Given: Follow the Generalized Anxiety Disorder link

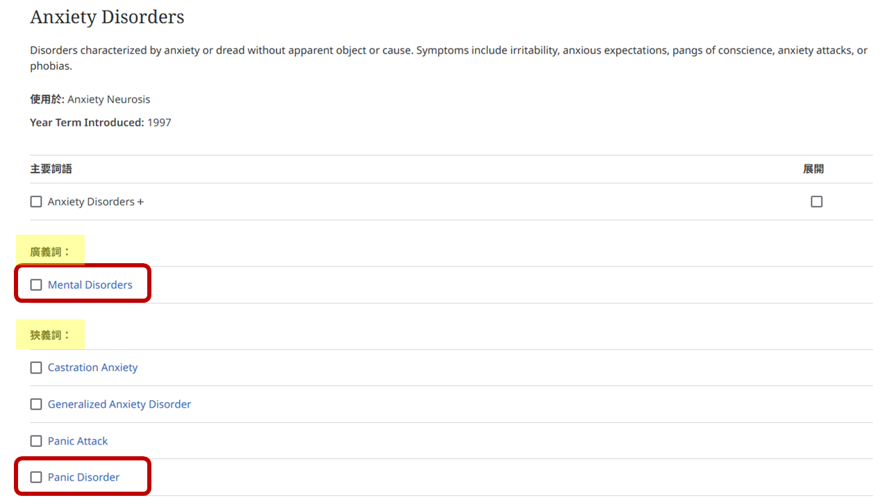Looking at the screenshot, I should (x=119, y=404).
